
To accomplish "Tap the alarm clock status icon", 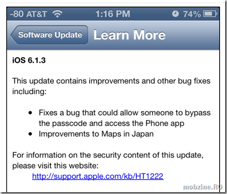I will tap(175, 14).
